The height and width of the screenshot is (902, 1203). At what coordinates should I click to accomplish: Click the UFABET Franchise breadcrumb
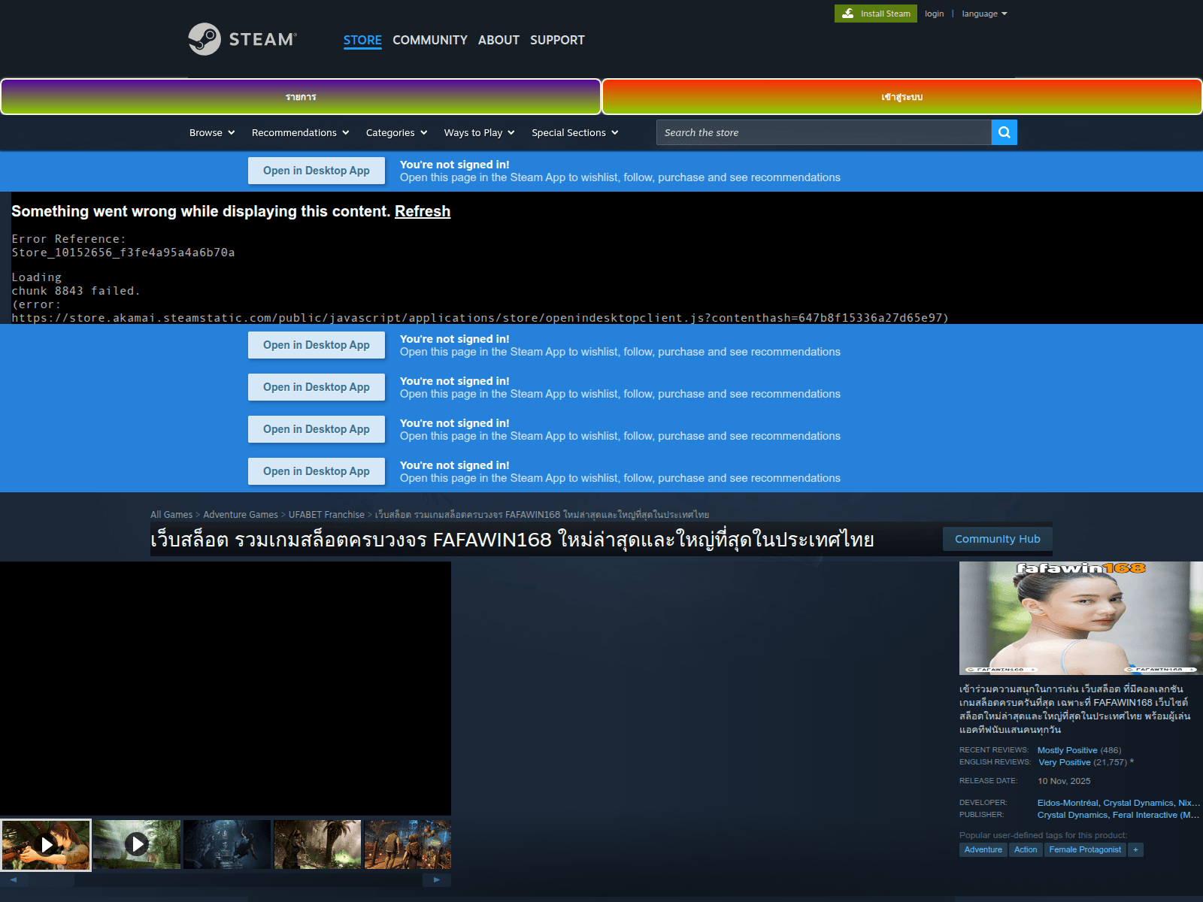click(x=326, y=515)
